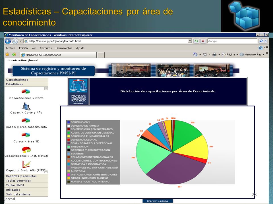Click the Google search magnifier icon
The width and height of the screenshot is (273, 204).
click(x=261, y=41)
